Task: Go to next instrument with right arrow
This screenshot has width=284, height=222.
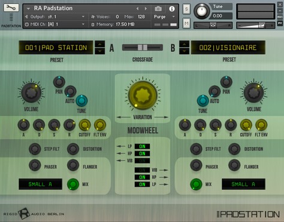Action: [146, 8]
